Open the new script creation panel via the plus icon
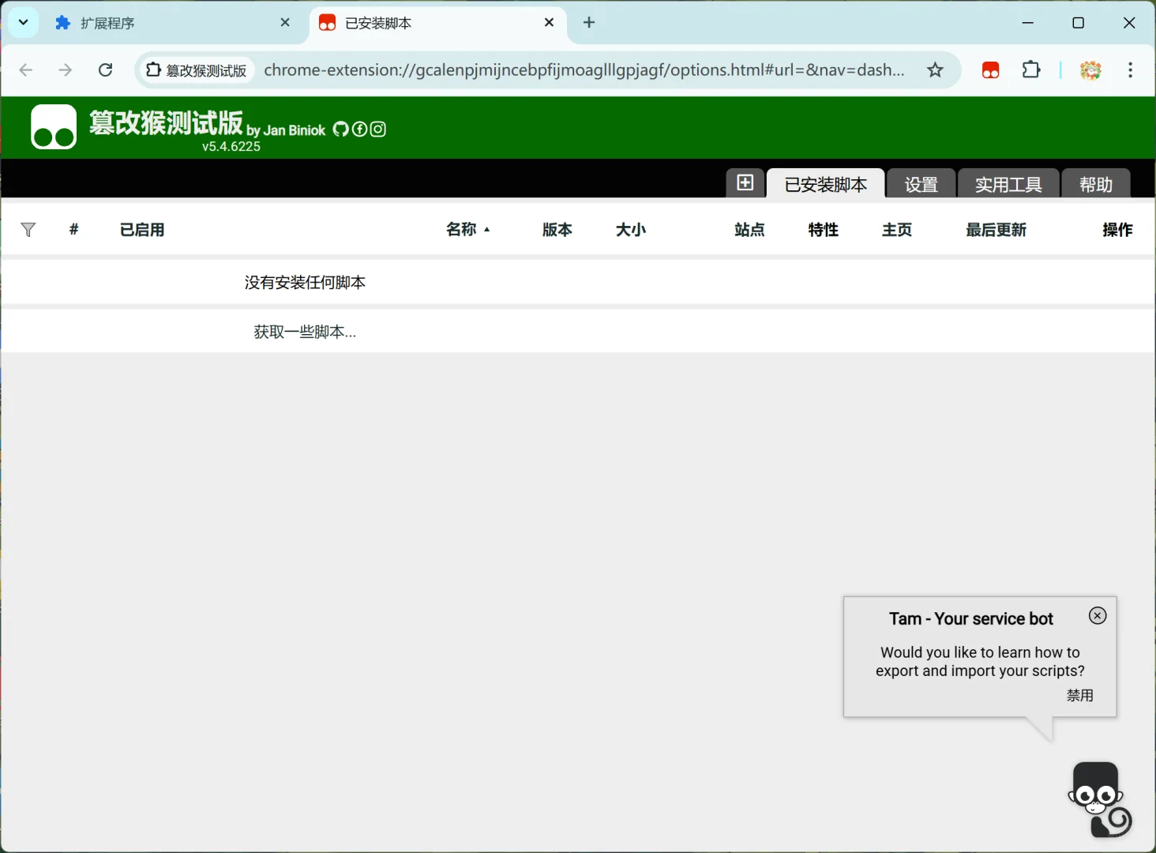1156x853 pixels. 745,182
